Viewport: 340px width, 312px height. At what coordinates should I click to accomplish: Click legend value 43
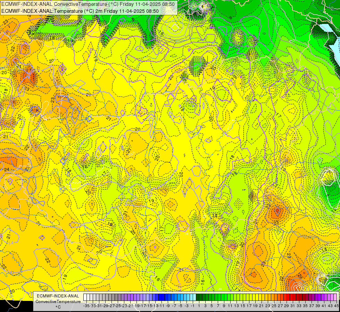coord(330,306)
